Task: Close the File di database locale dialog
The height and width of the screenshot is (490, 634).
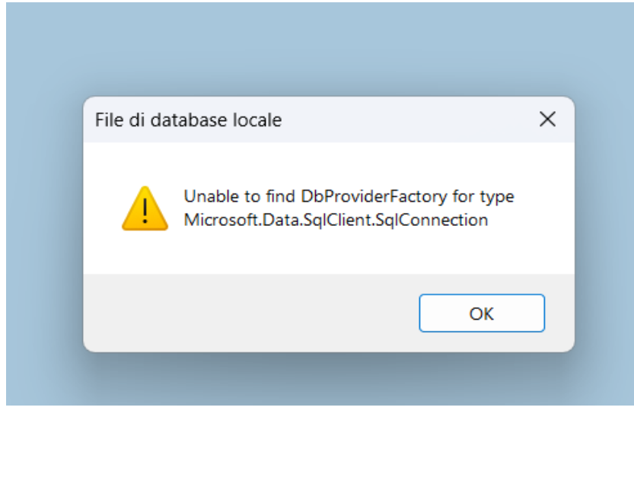Action: pos(547,119)
